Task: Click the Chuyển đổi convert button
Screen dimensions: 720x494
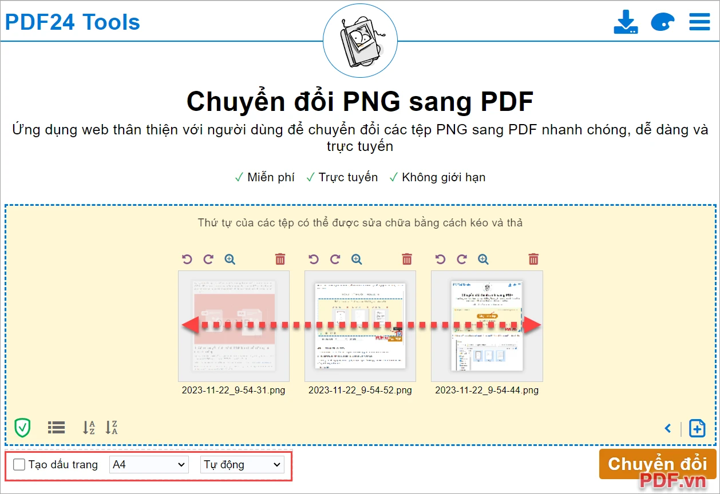Action: click(x=657, y=464)
